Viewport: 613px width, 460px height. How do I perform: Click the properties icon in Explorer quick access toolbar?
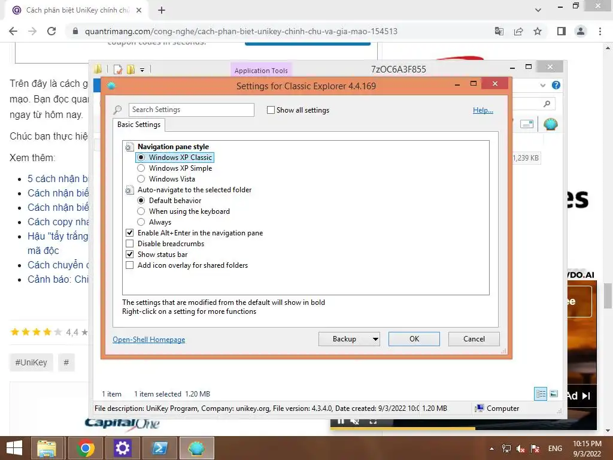click(118, 69)
